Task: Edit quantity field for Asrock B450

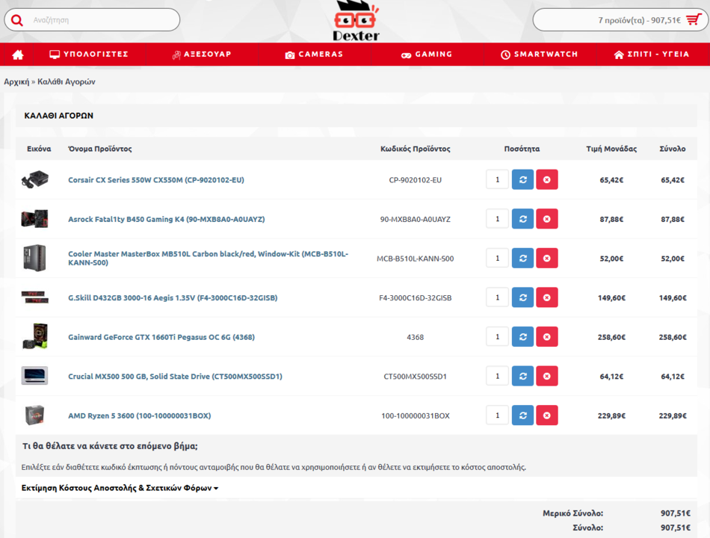Action: click(497, 219)
